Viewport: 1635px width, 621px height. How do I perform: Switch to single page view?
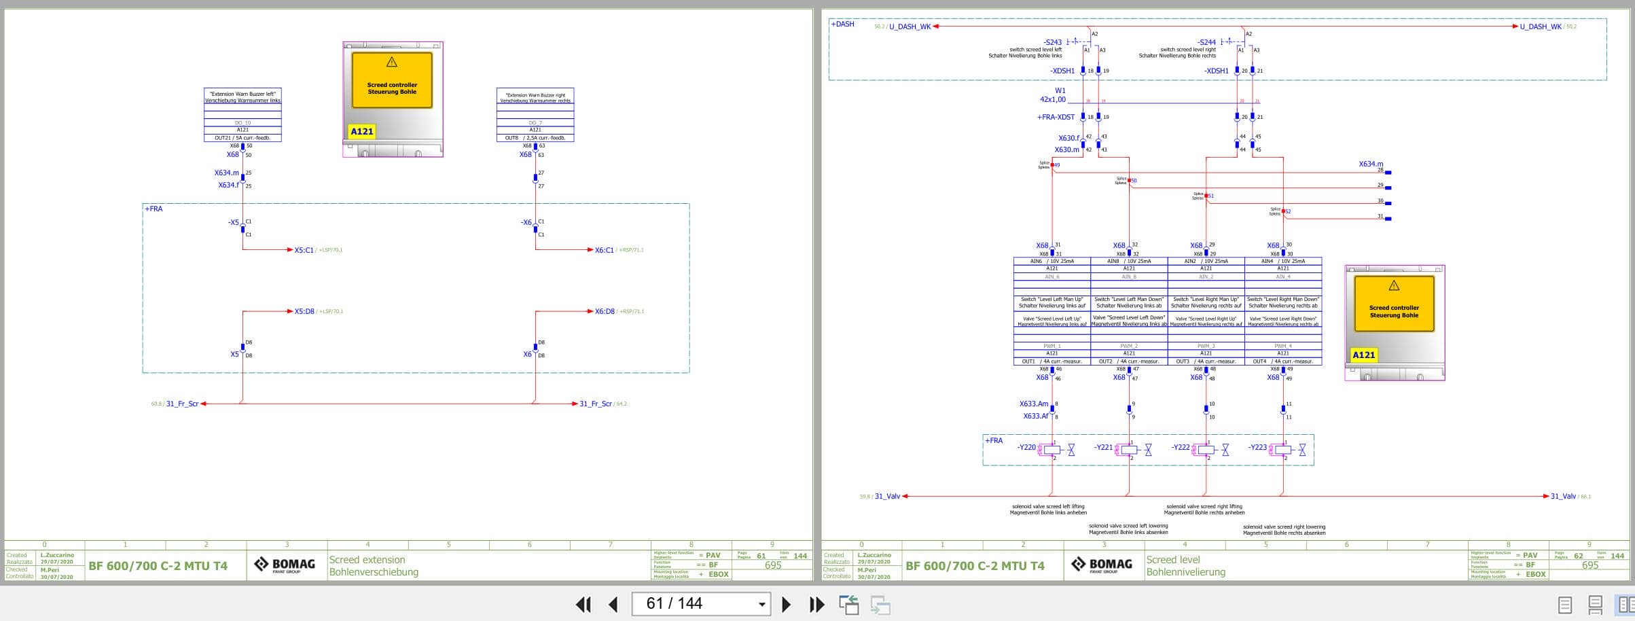(1565, 605)
